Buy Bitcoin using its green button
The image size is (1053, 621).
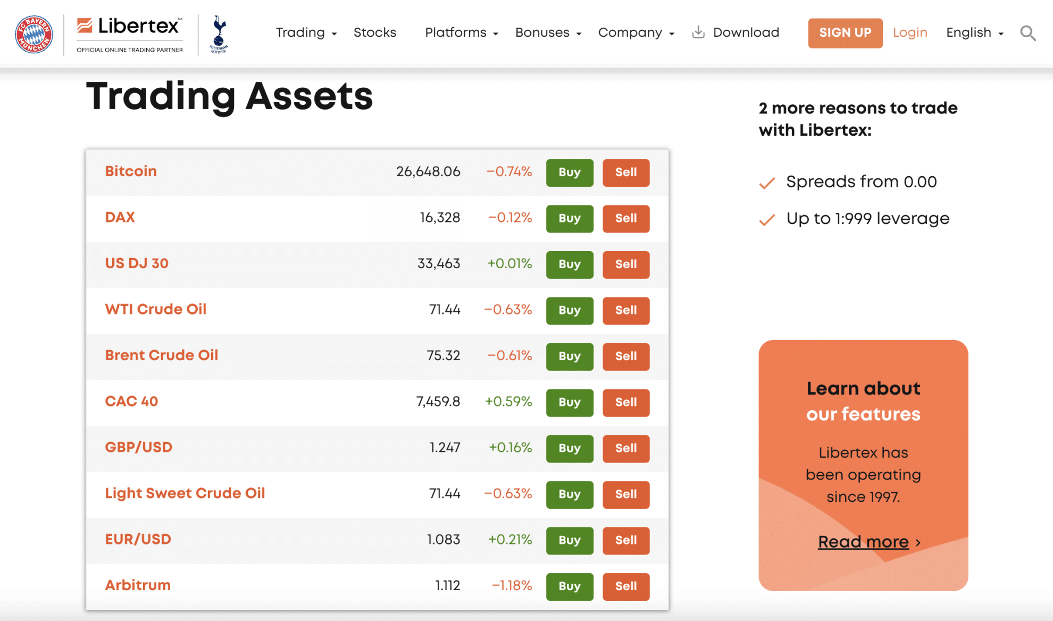[569, 172]
